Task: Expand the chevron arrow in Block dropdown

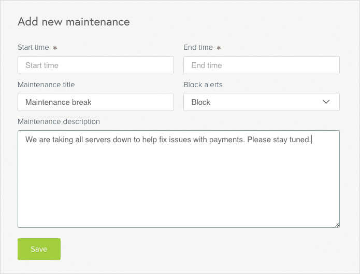Action: coord(326,102)
